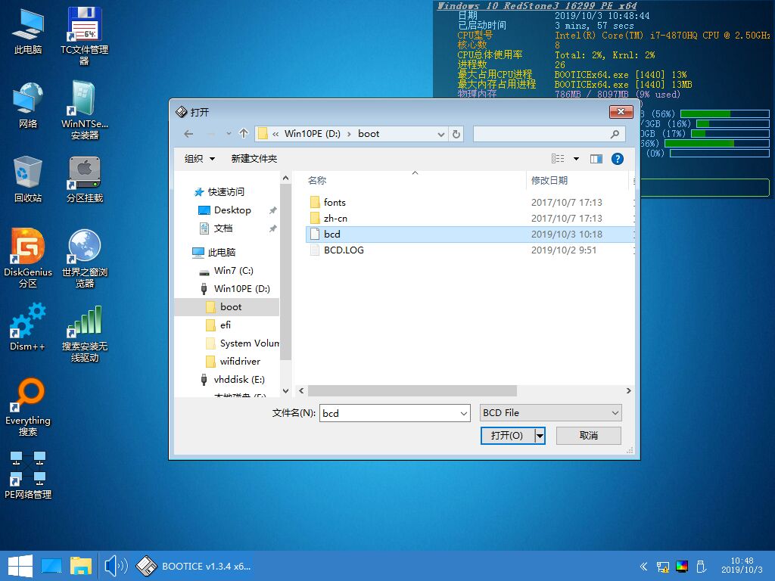Go up one folder level

coord(244,133)
